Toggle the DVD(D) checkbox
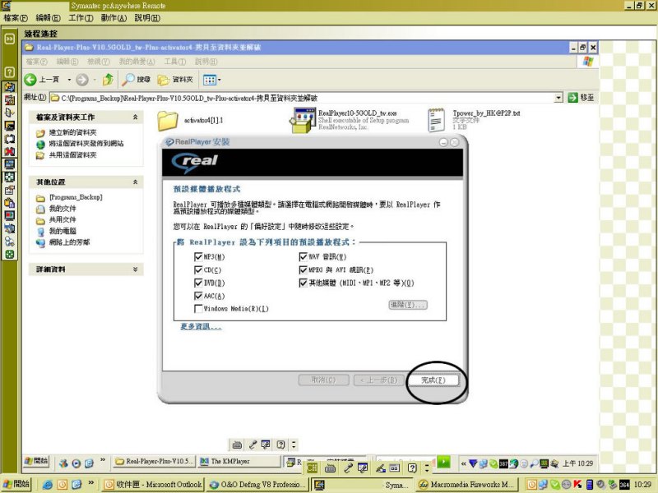The height and width of the screenshot is (493, 658). click(x=198, y=283)
